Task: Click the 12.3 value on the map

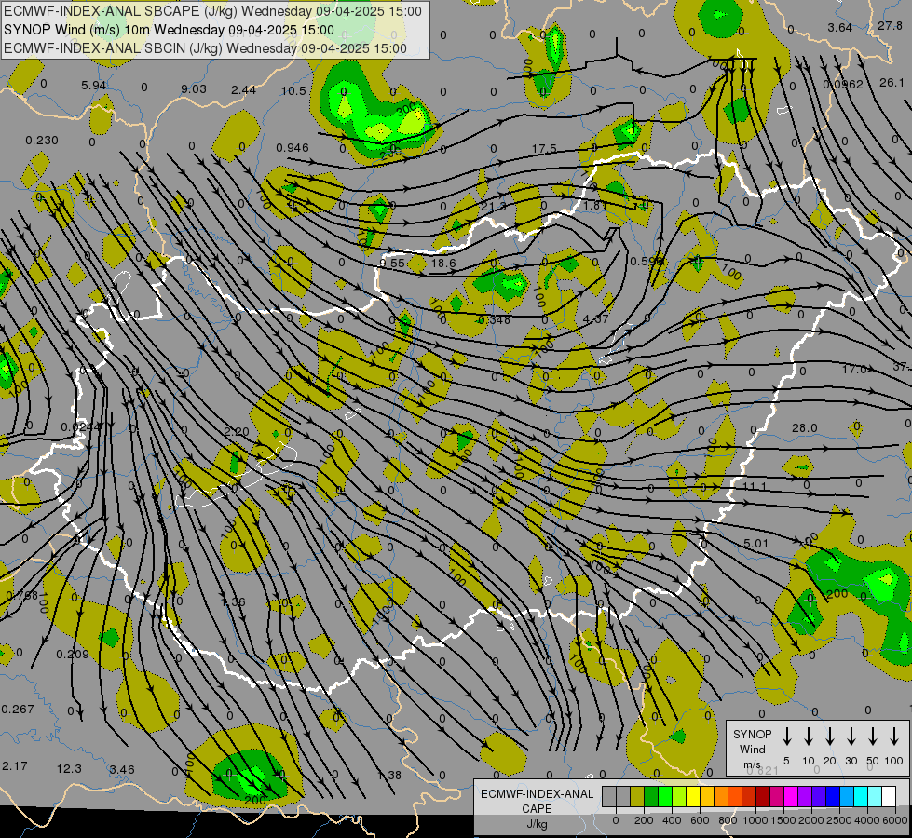Action: [x=69, y=769]
